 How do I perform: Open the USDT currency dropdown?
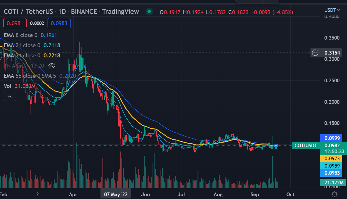click(332, 10)
